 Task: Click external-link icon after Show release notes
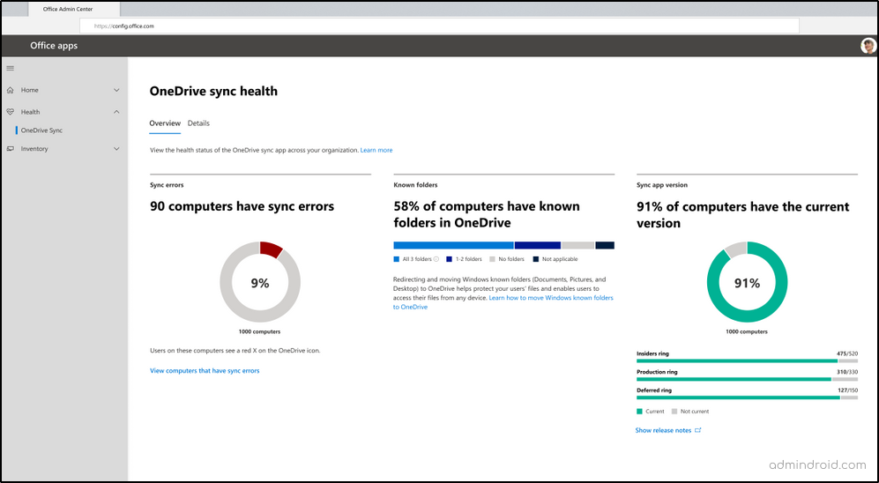(698, 430)
